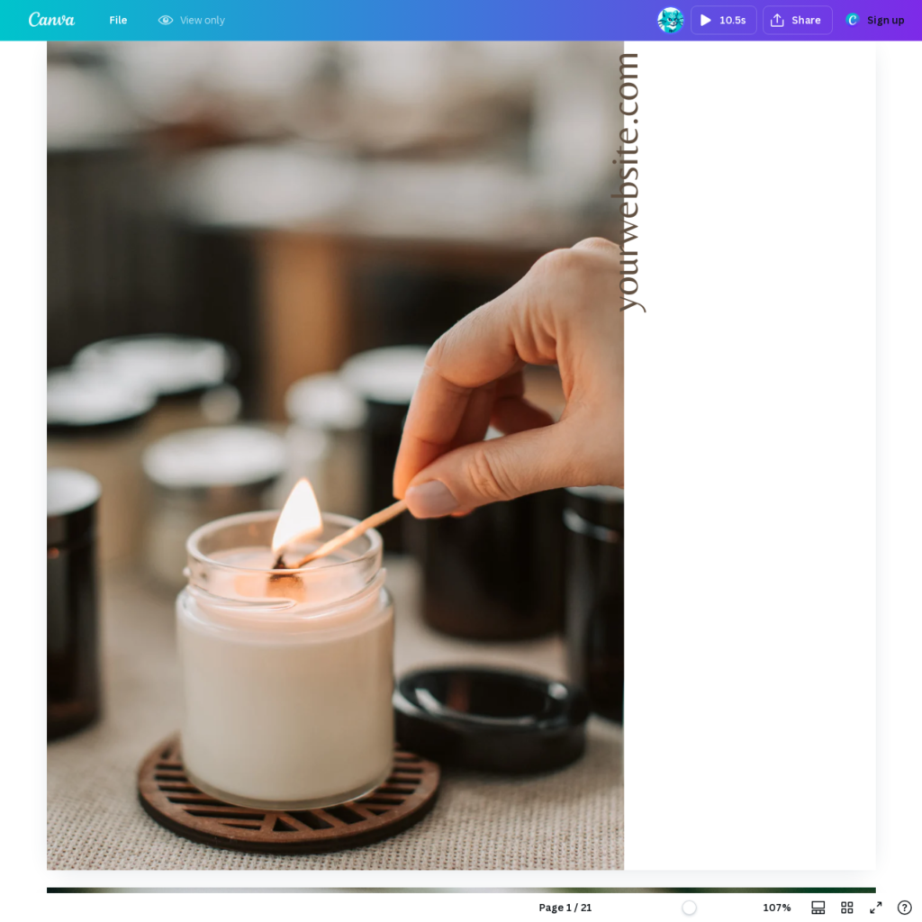
Task: Switch to scroll view layout icon
Action: (818, 908)
